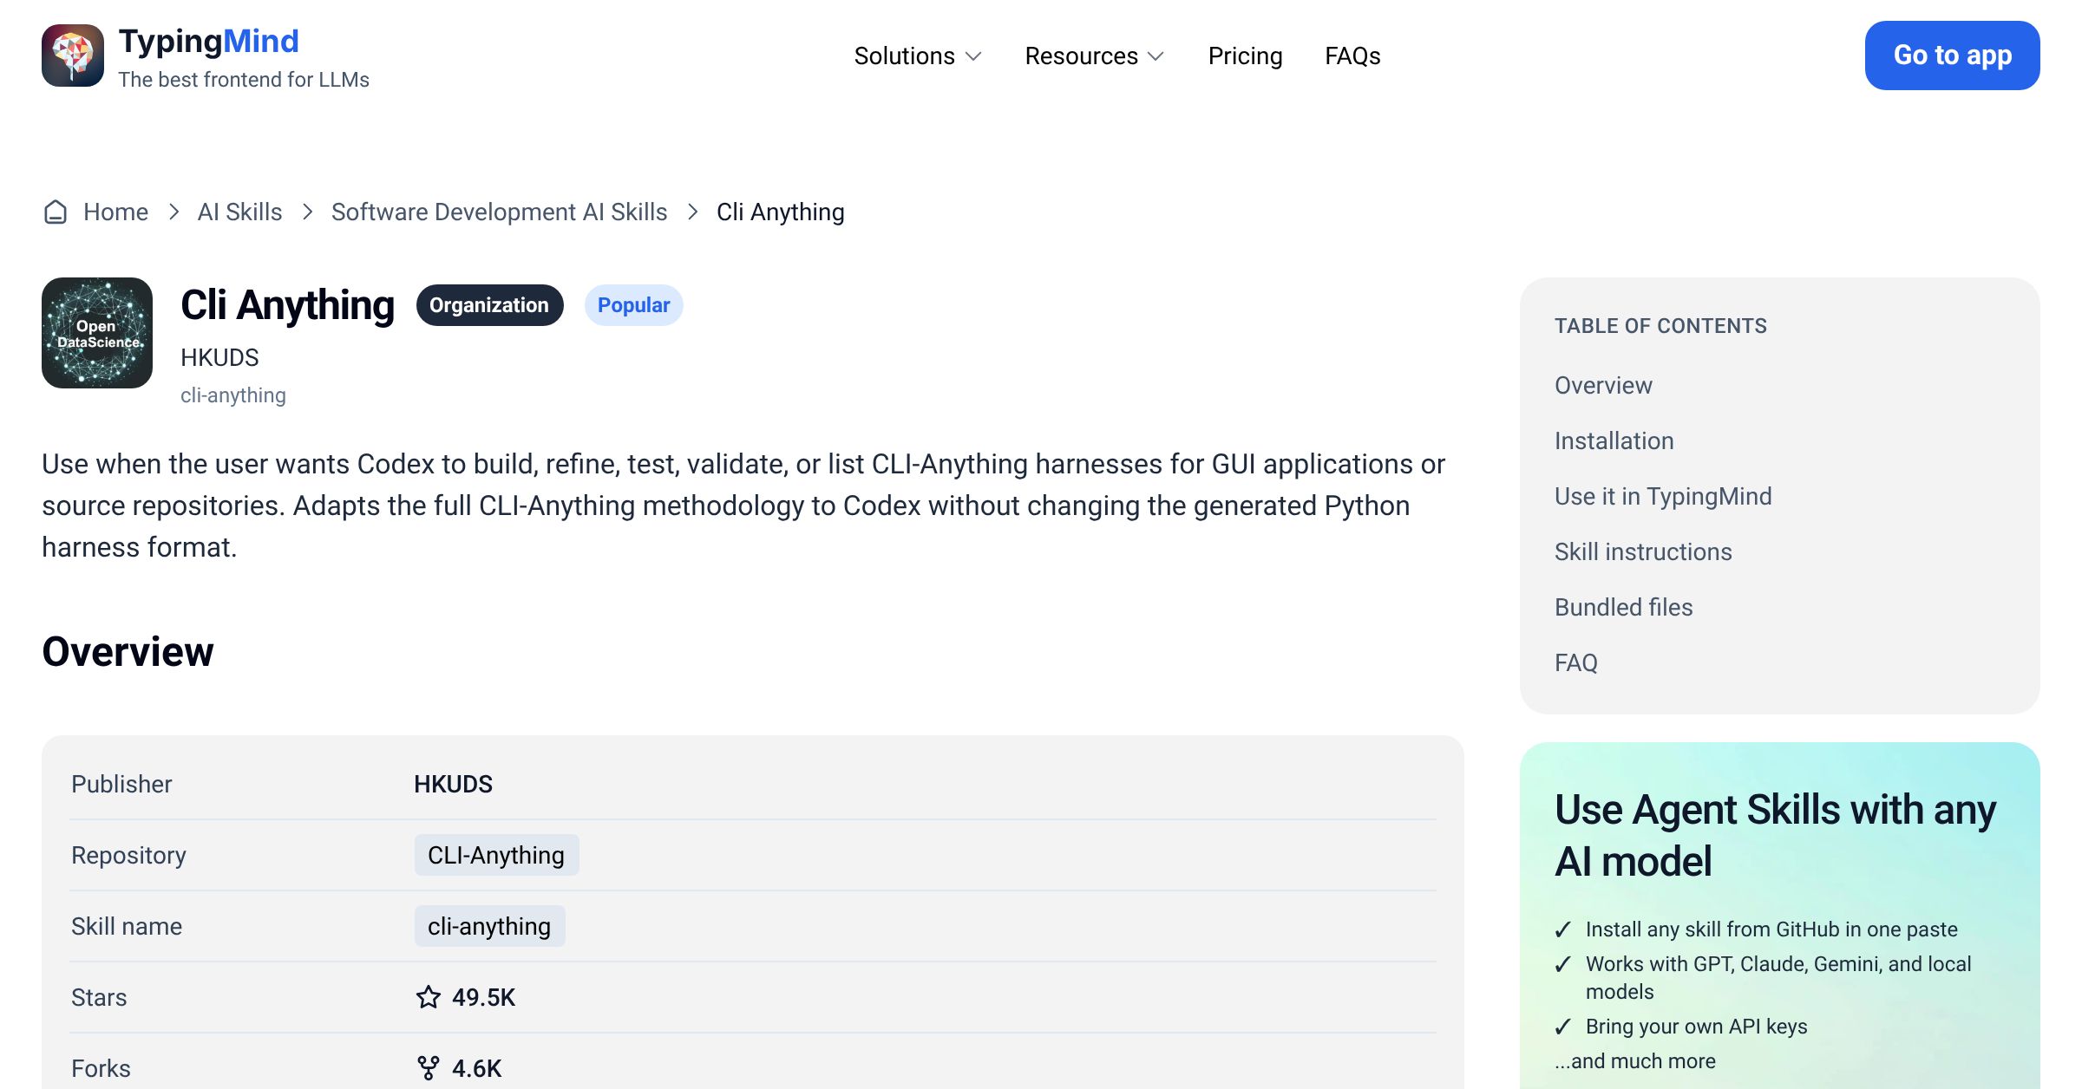Click the Cli Anything page title
The width and height of the screenshot is (2082, 1089).
pyautogui.click(x=287, y=305)
